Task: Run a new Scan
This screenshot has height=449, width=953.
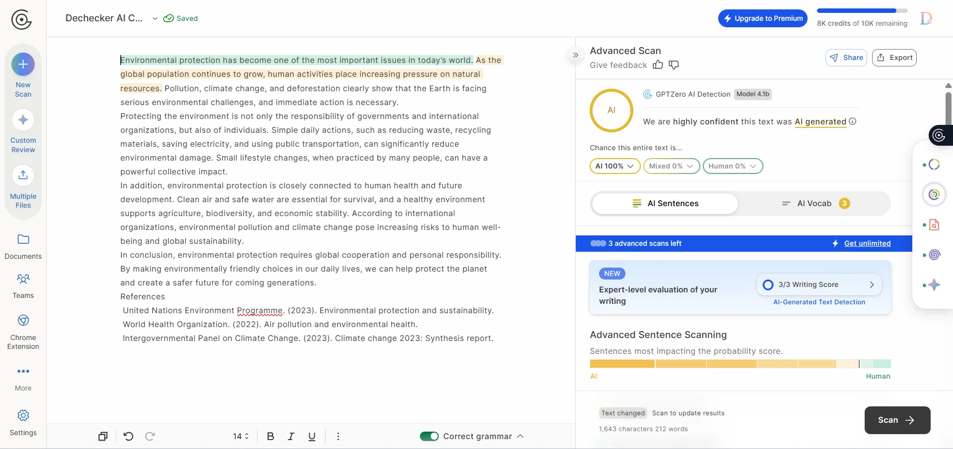Action: (x=896, y=420)
